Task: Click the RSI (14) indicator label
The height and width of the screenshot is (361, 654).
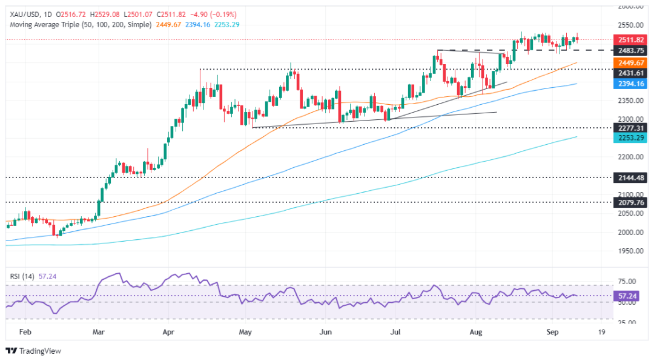Action: [23, 274]
